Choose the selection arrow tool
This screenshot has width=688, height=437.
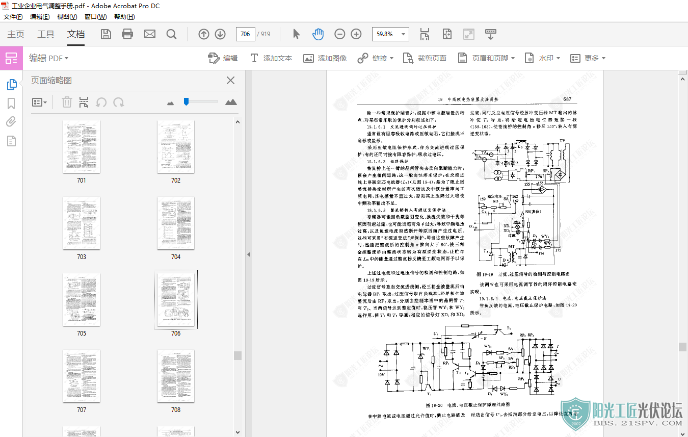tap(297, 34)
